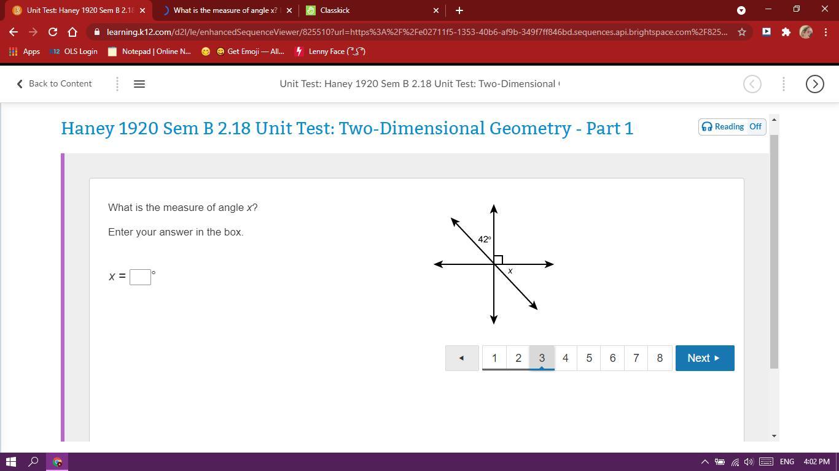
Task: Open the table of contents hamburger menu
Action: tap(139, 84)
